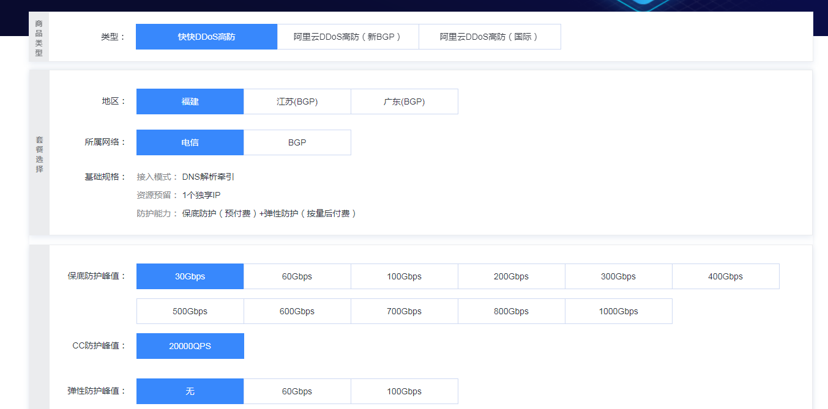This screenshot has height=409, width=828.
Task: Click the 套餐选择 section side label
Action: pos(39,154)
